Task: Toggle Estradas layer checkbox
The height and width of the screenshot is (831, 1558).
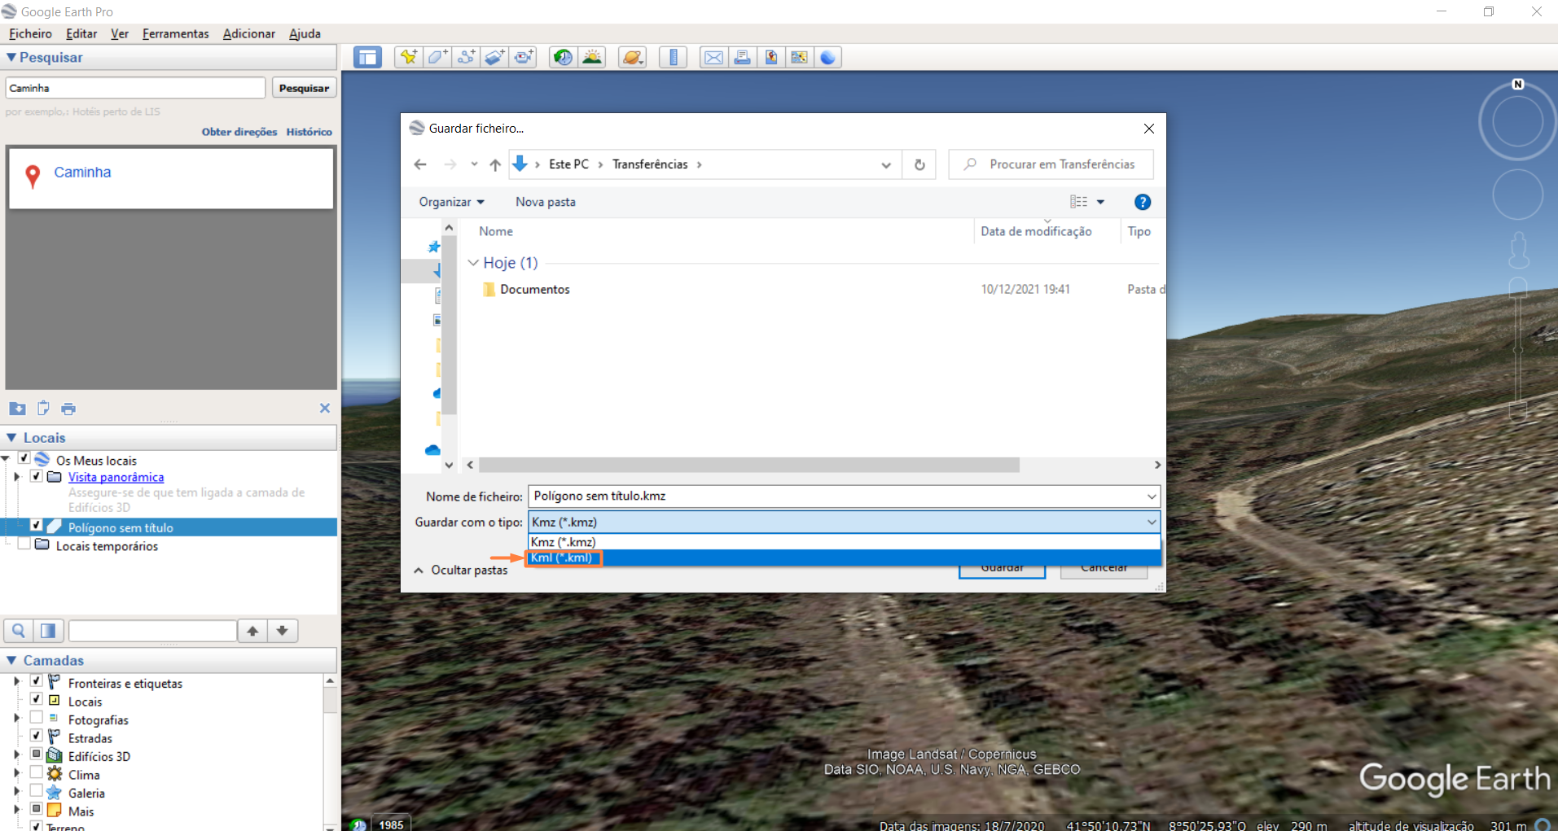Action: pyautogui.click(x=36, y=736)
